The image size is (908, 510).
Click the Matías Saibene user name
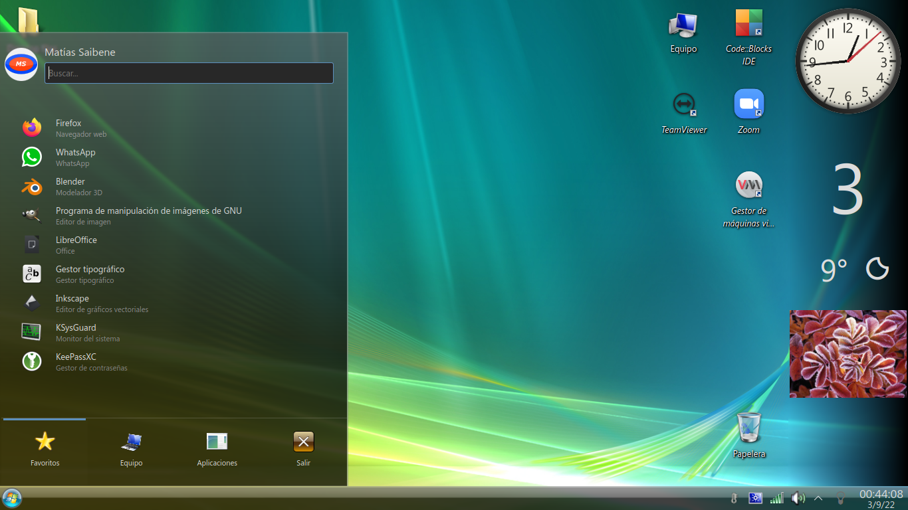click(80, 52)
